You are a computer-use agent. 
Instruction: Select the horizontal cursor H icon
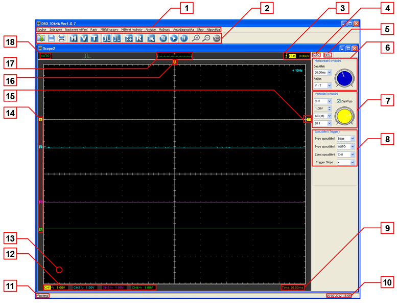click(x=74, y=38)
